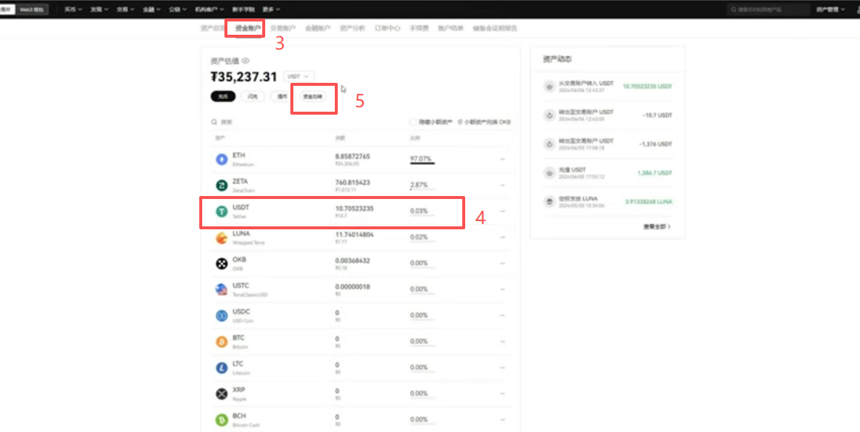Click the BTC Bitcoin coin icon
The height and width of the screenshot is (432, 860).
tap(221, 342)
